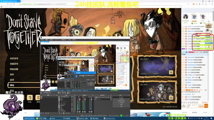Mute the rightmost mixer channel speaker
This screenshot has width=214, height=120.
[x=91, y=112]
